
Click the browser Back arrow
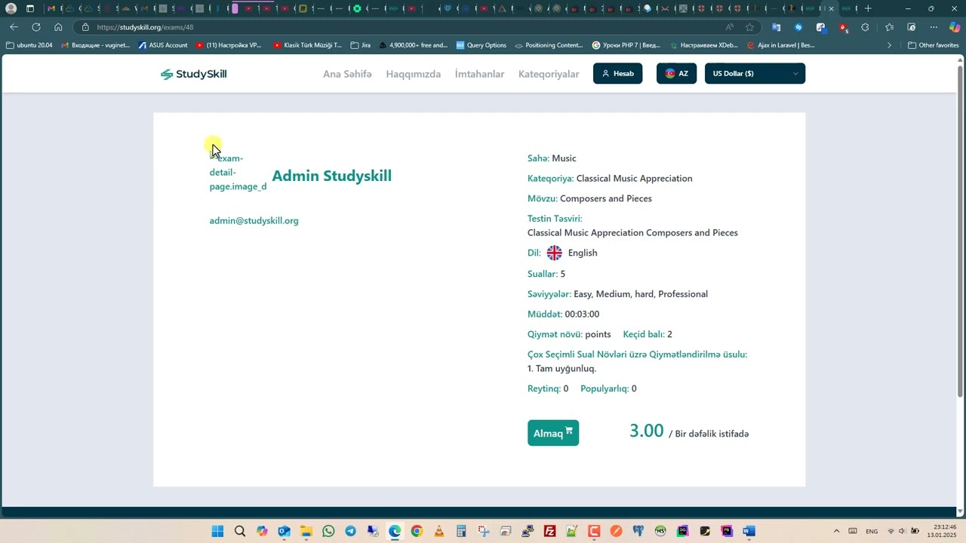[x=14, y=27]
